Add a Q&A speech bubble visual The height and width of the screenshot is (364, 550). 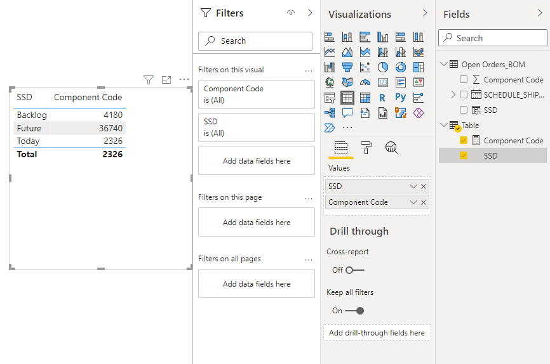(347, 113)
